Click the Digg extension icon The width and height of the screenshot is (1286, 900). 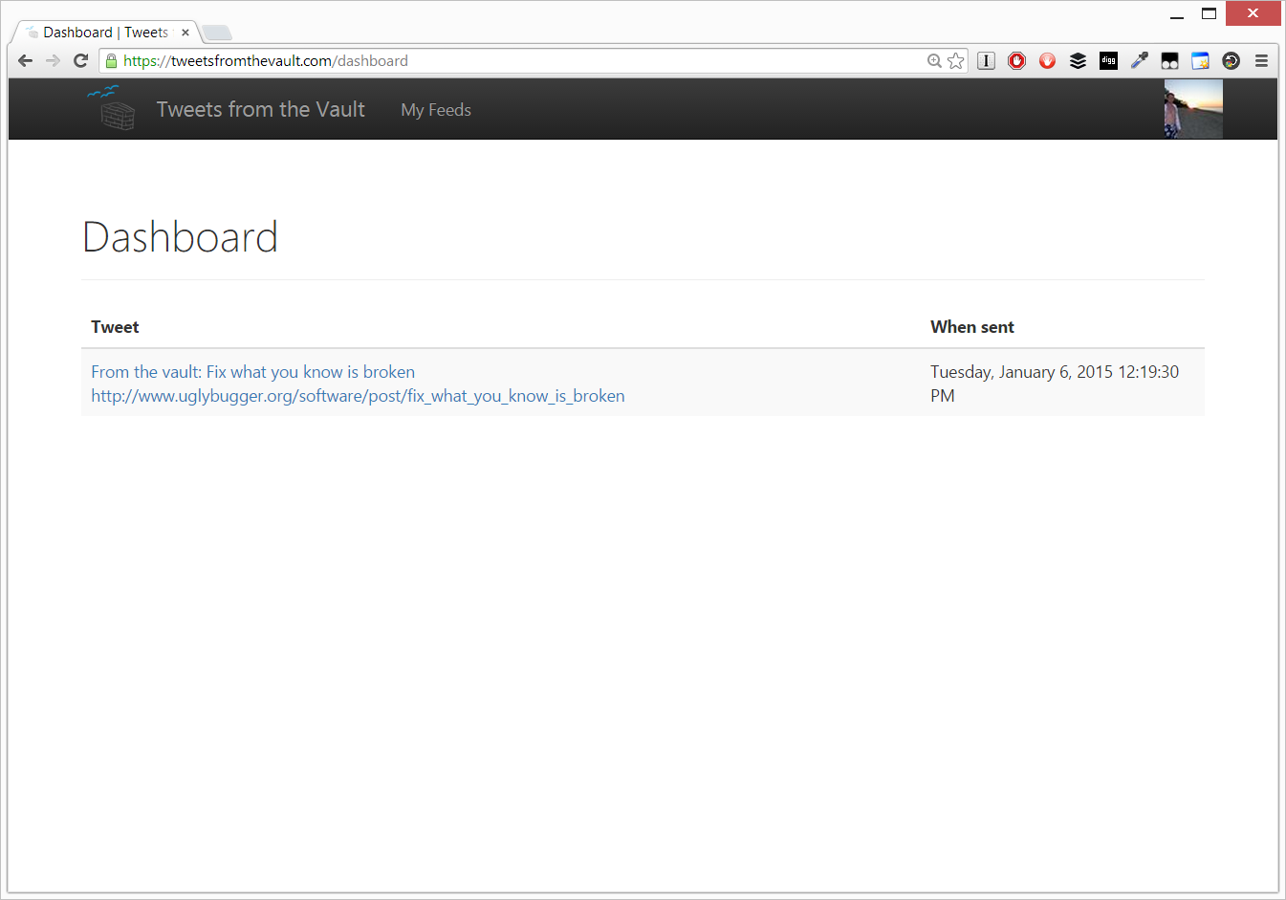tap(1108, 61)
